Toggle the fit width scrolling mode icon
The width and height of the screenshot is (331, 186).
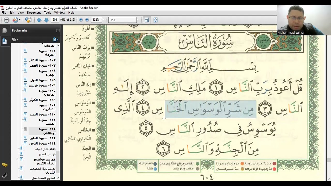pyautogui.click(x=147, y=20)
